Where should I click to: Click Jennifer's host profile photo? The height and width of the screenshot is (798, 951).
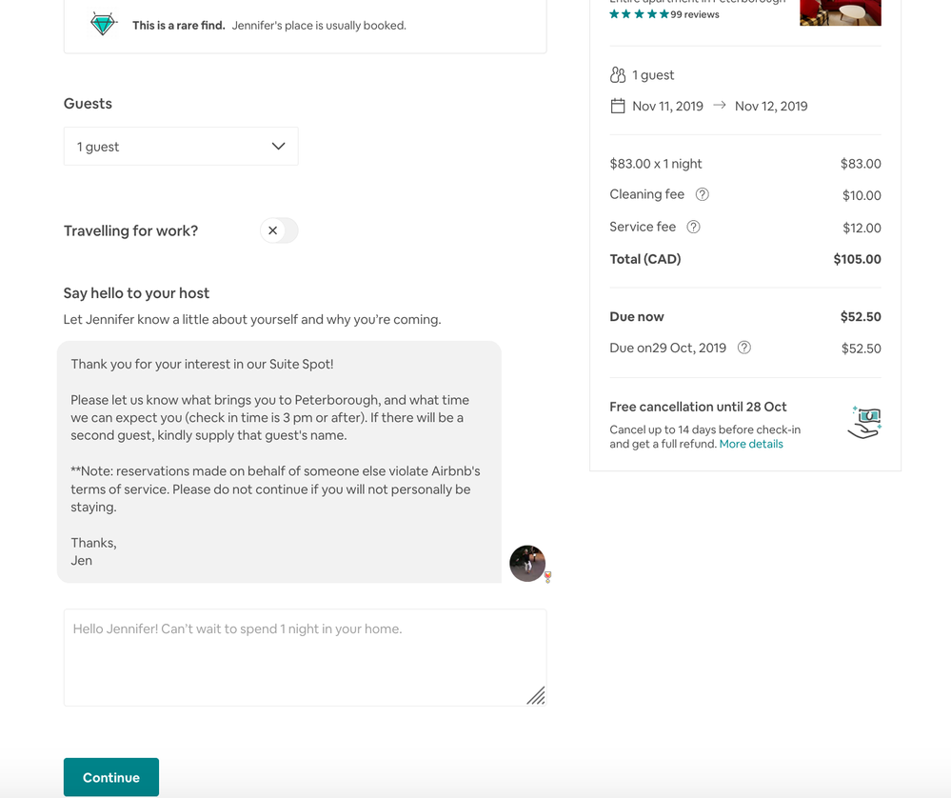pos(527,563)
